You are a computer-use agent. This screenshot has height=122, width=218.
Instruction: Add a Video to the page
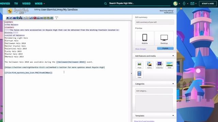pos(139,75)
